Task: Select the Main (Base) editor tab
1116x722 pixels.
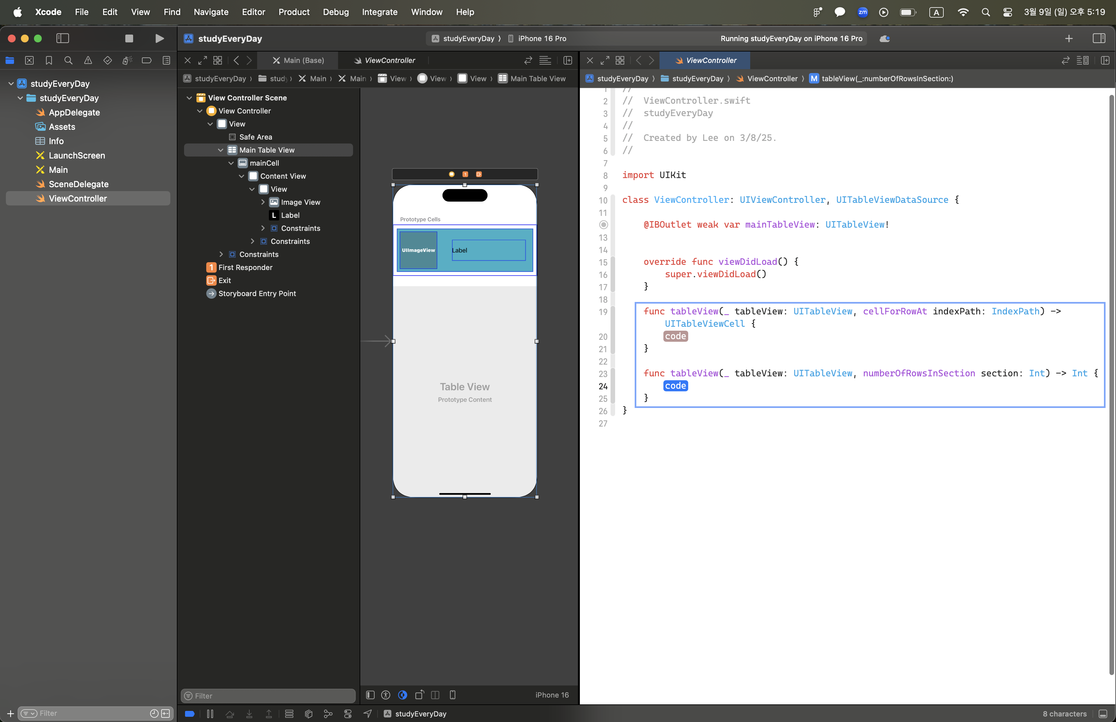Action: coord(298,60)
